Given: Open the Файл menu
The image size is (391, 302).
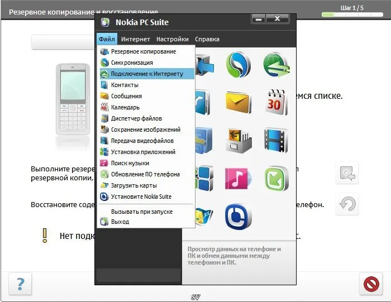Looking at the screenshot, I should coord(107,39).
